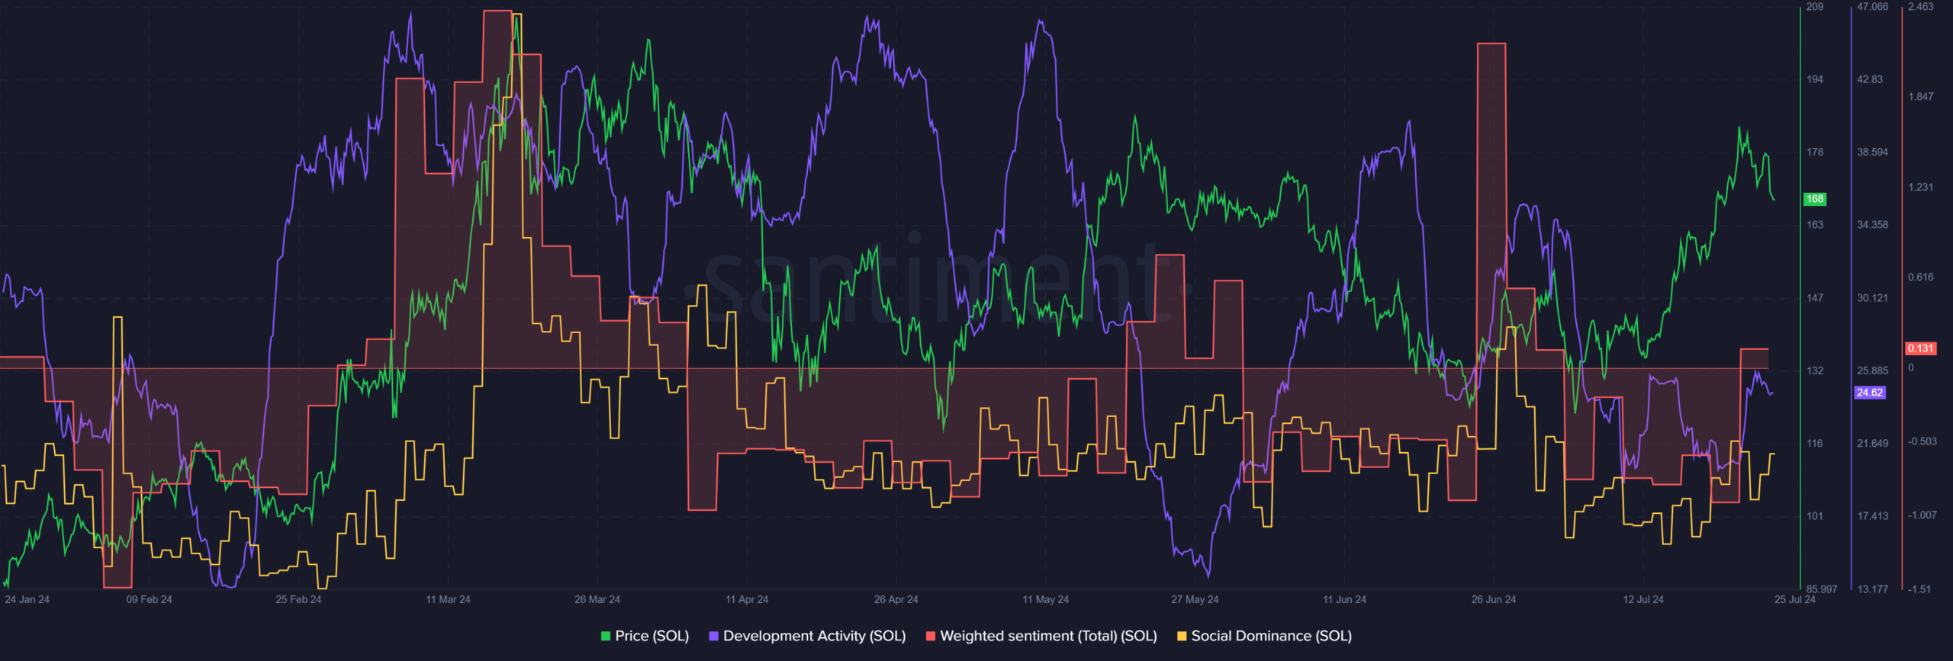Click the sentiment axis value 1.231
This screenshot has height=661, width=1953.
tap(1921, 188)
